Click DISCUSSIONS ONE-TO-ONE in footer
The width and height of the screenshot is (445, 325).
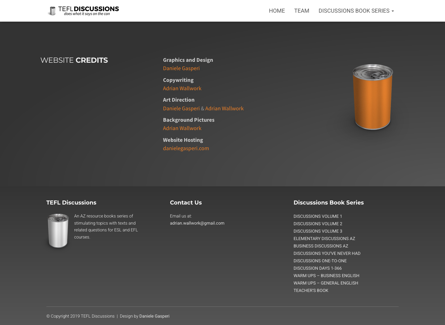coord(320,261)
